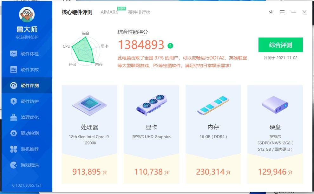Open 游戏精选 in the sidebar
The height and width of the screenshot is (194, 314).
point(27,165)
